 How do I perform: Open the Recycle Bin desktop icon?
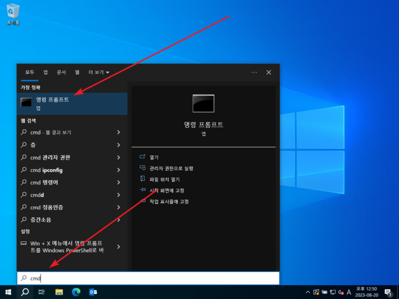[14, 12]
